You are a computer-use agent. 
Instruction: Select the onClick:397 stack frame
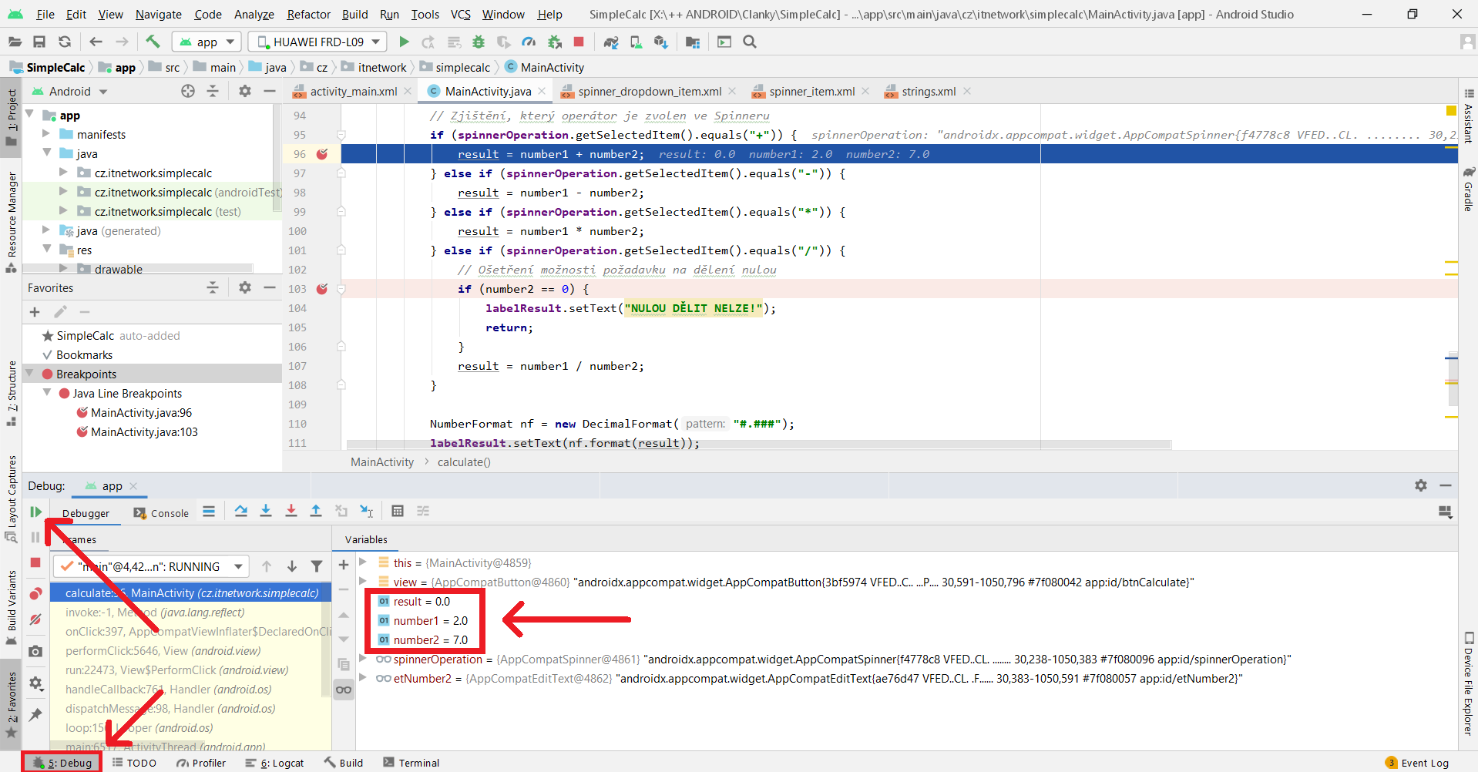pyautogui.click(x=191, y=632)
